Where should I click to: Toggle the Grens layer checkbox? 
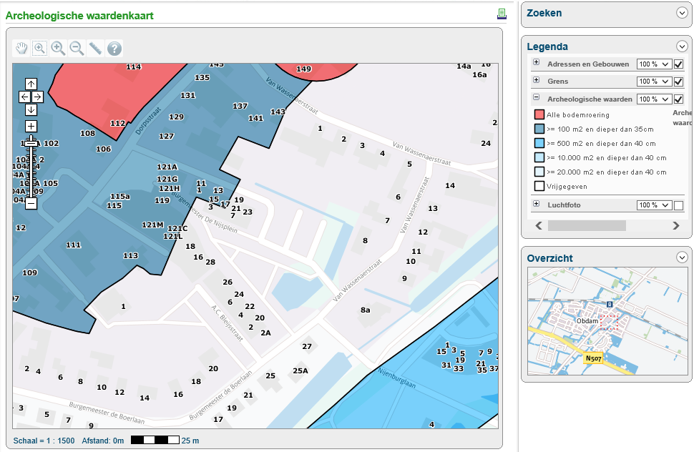[x=678, y=82]
